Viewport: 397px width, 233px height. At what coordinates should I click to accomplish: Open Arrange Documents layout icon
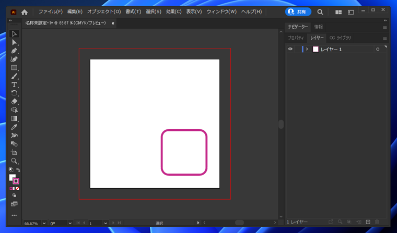[x=338, y=12]
